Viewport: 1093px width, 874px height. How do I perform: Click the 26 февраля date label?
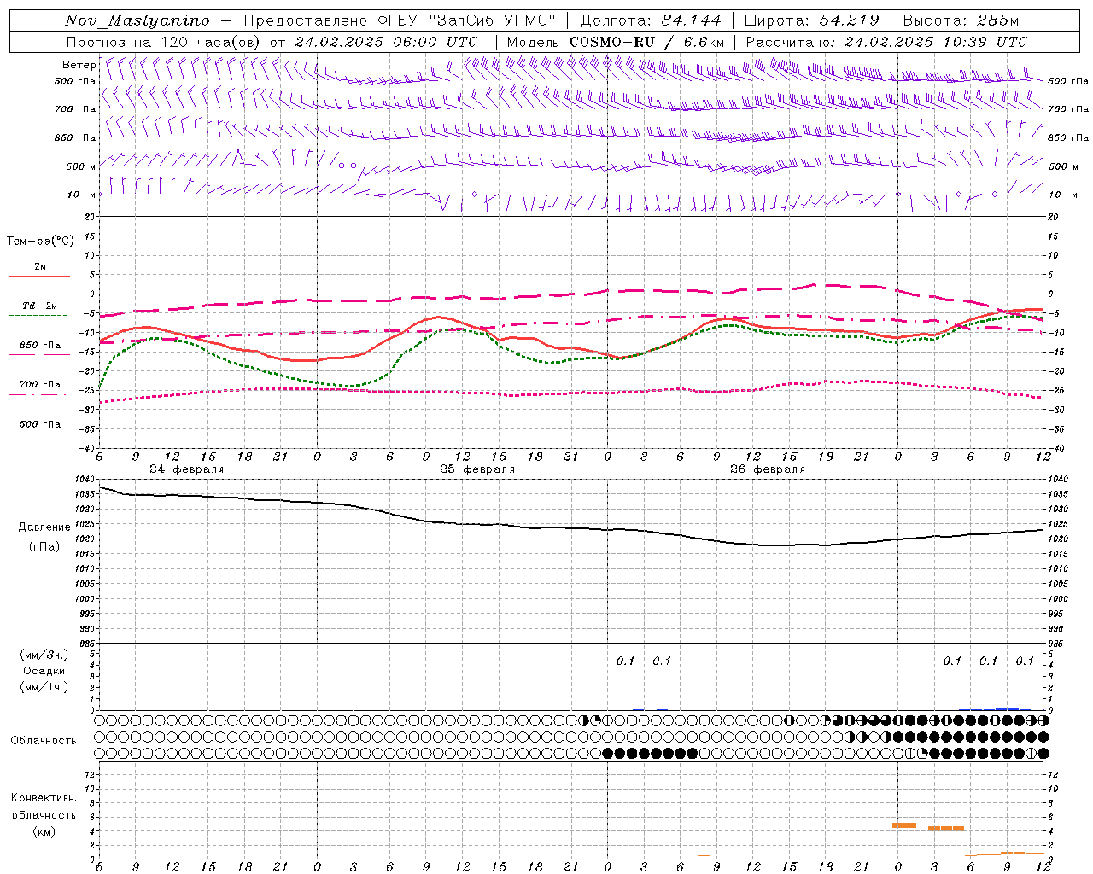[768, 469]
